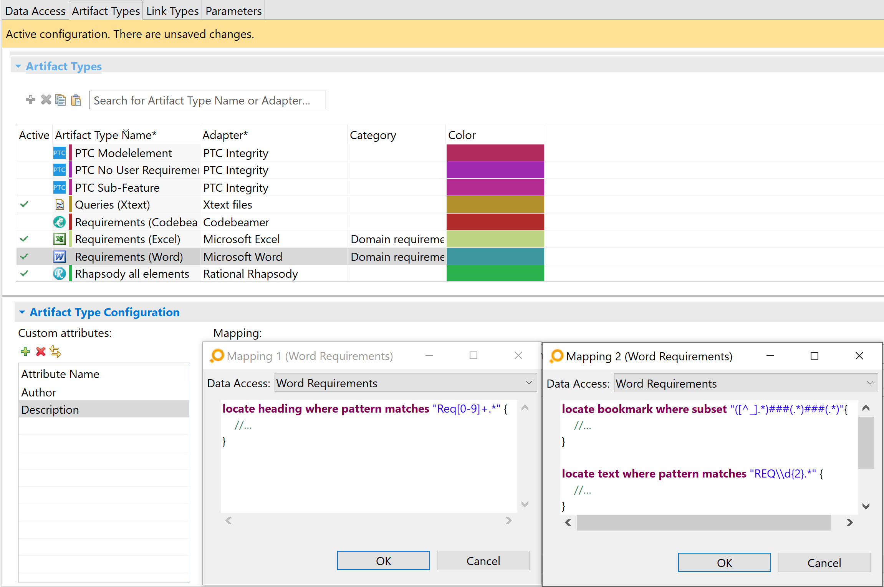Click the light green swatch for Requirements (Excel)
Image resolution: width=884 pixels, height=587 pixels.
point(495,239)
